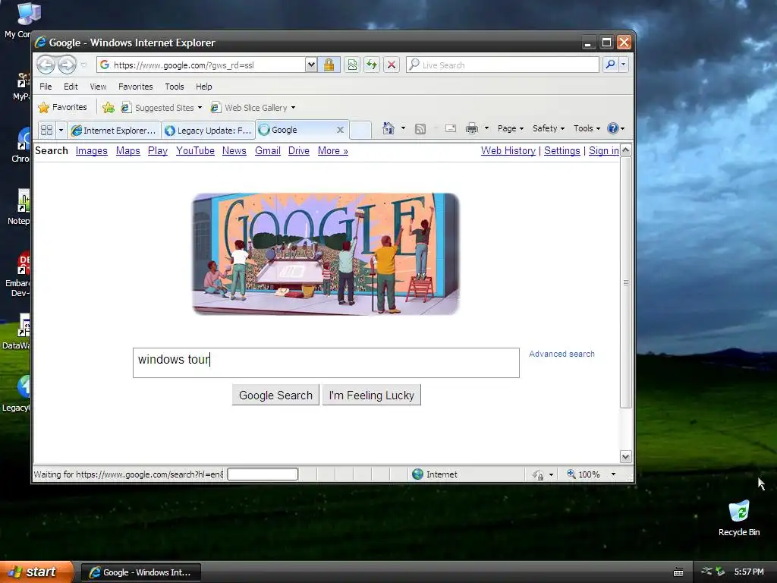Open the Quick Tabs grid icon
This screenshot has width=777, height=583.
(46, 130)
